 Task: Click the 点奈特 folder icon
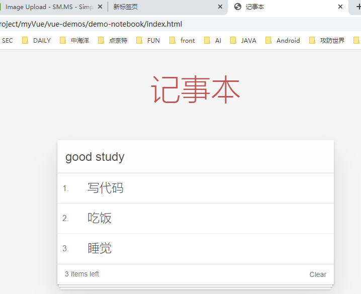coord(101,41)
